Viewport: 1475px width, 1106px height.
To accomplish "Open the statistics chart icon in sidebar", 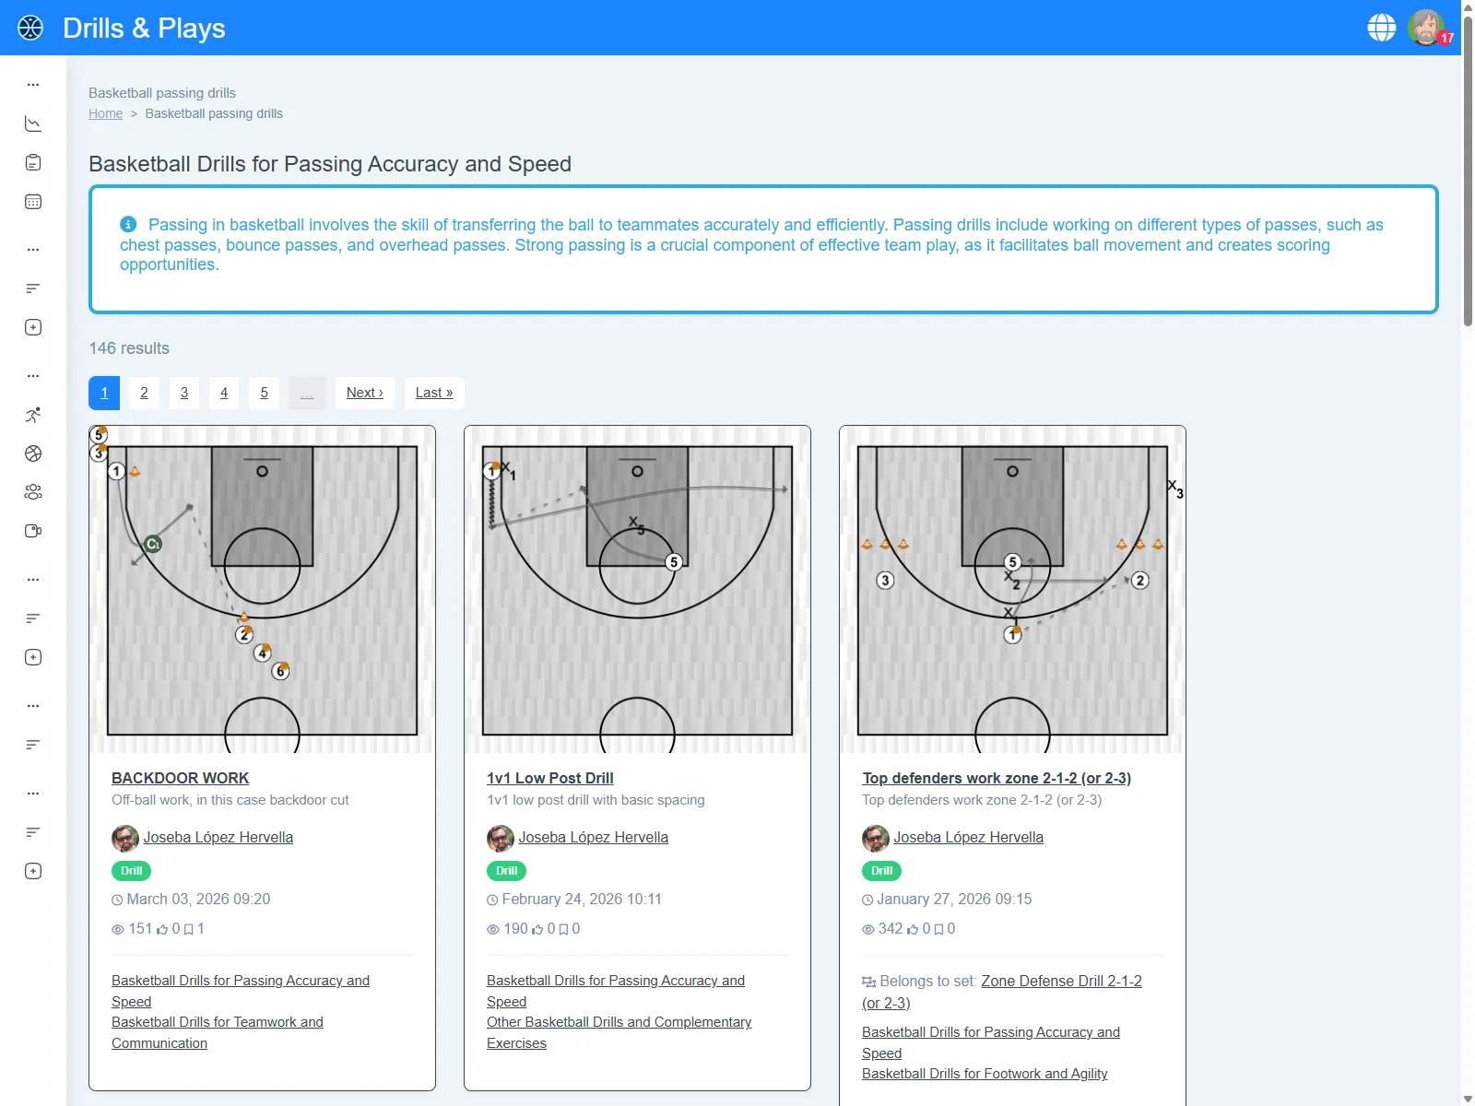I will tap(33, 124).
